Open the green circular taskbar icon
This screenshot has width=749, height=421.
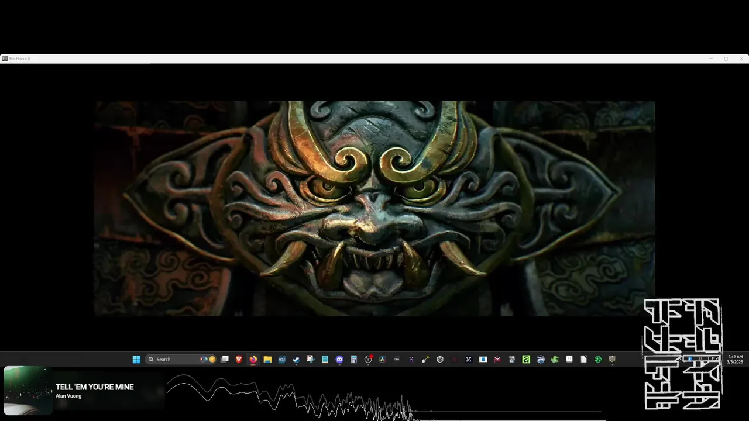pyautogui.click(x=598, y=359)
